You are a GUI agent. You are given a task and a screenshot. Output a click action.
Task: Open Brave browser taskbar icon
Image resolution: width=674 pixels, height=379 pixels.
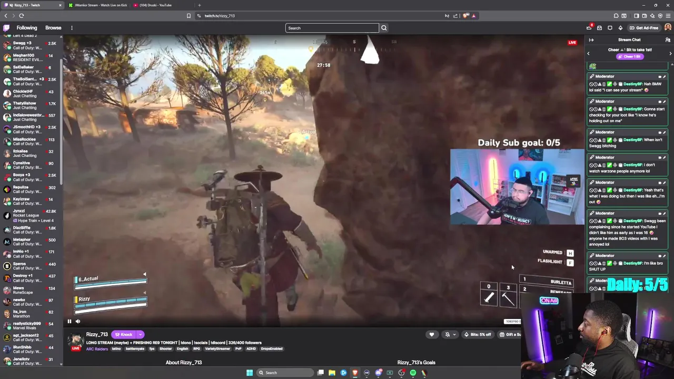pos(355,373)
